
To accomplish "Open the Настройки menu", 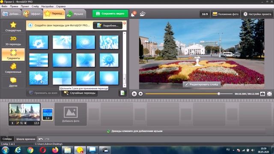I will [48, 6].
